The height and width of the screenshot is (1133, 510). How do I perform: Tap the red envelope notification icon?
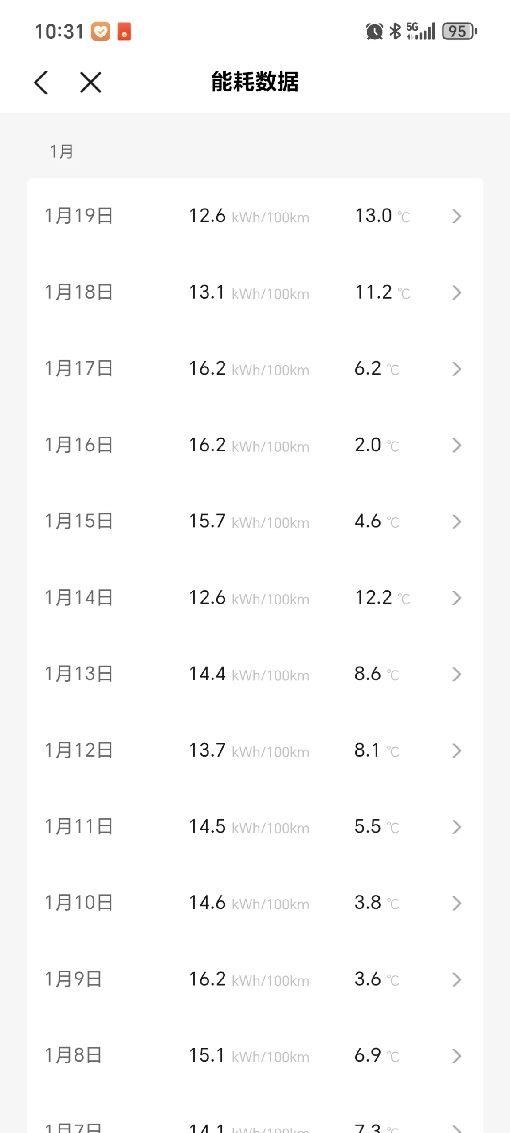click(124, 32)
